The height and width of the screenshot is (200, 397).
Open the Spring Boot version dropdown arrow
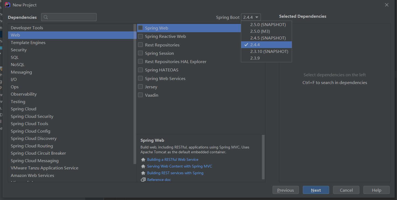tap(257, 17)
